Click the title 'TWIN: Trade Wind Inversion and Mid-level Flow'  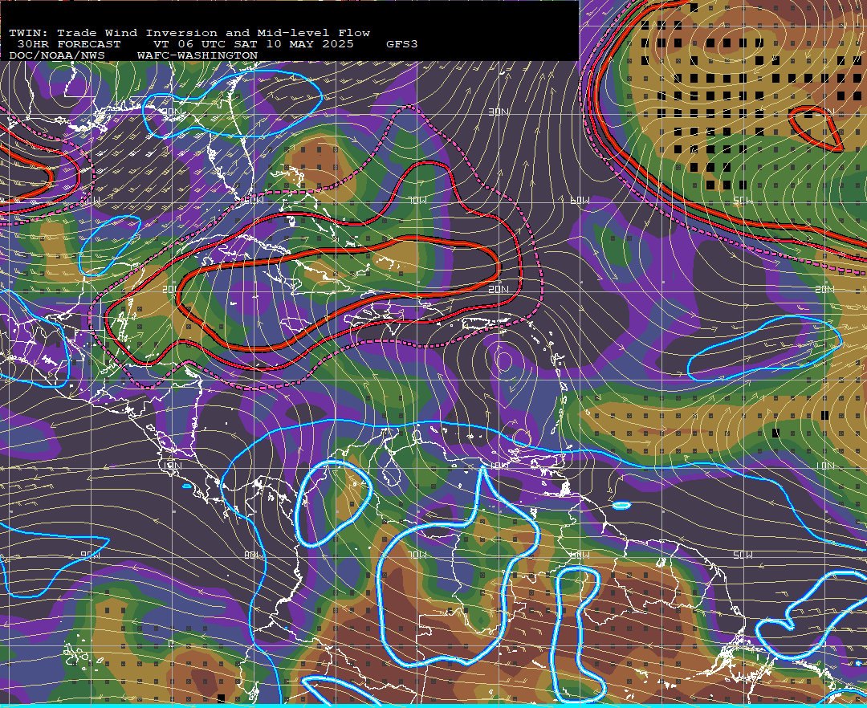pos(189,33)
